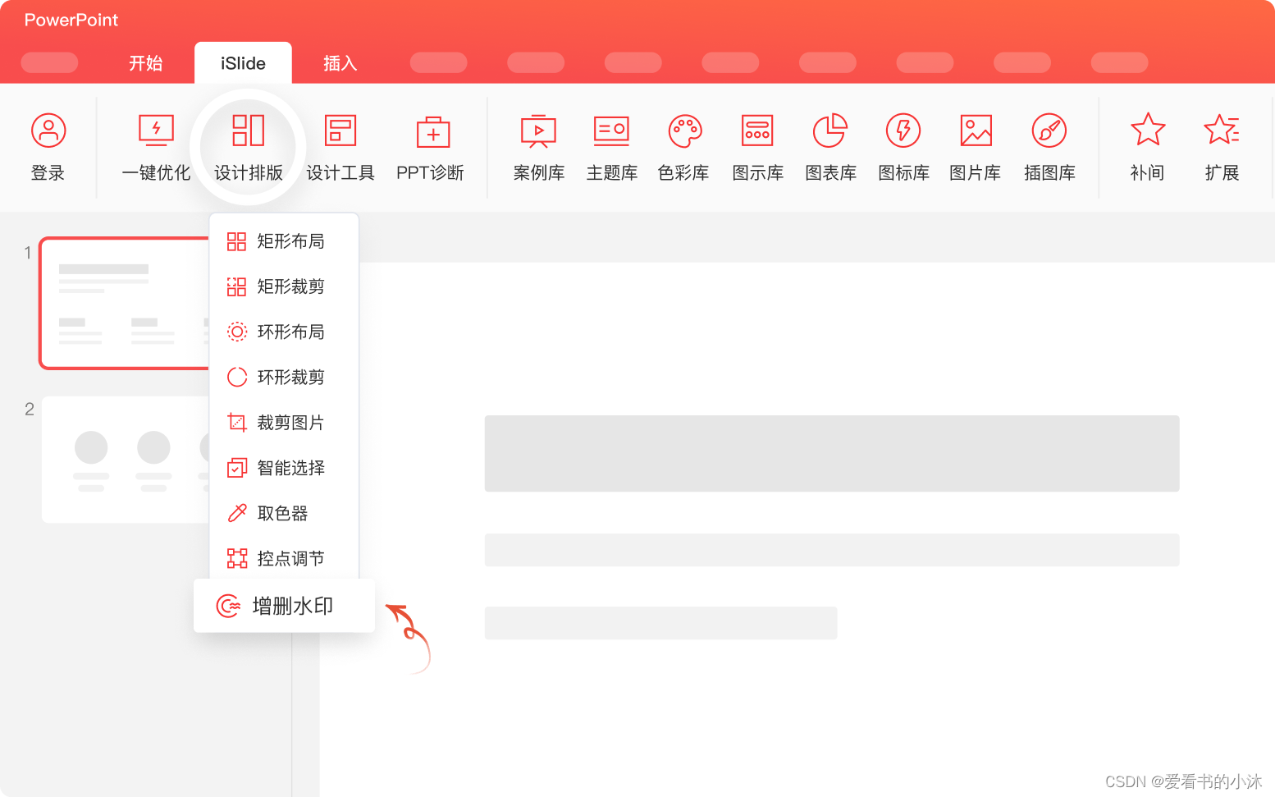Open the 主题库 theme library
The width and height of the screenshot is (1275, 797).
coord(612,148)
